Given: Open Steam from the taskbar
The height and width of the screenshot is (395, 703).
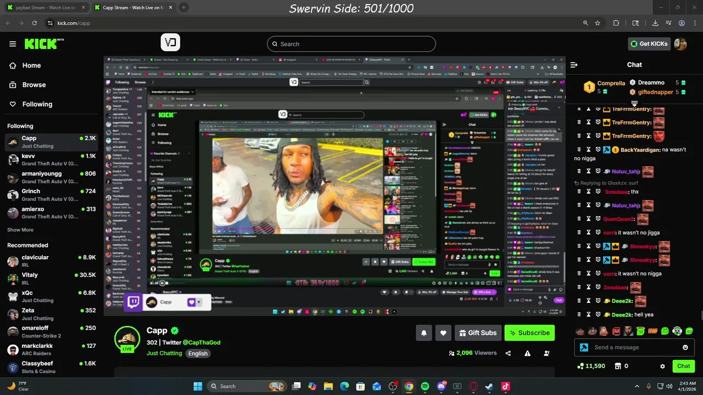Looking at the screenshot, I should [489, 386].
